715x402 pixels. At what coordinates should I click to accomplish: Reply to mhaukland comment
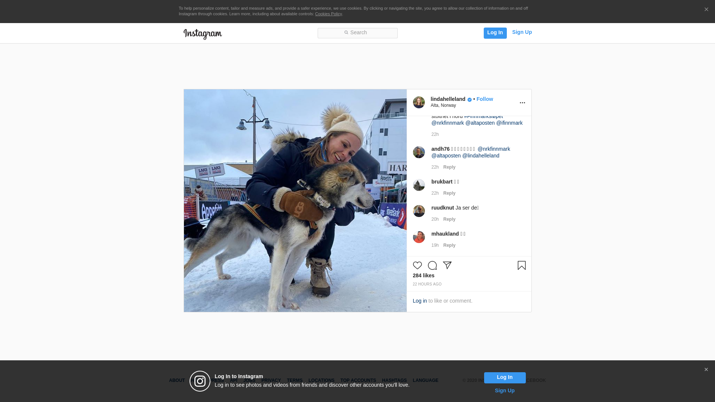point(449,245)
